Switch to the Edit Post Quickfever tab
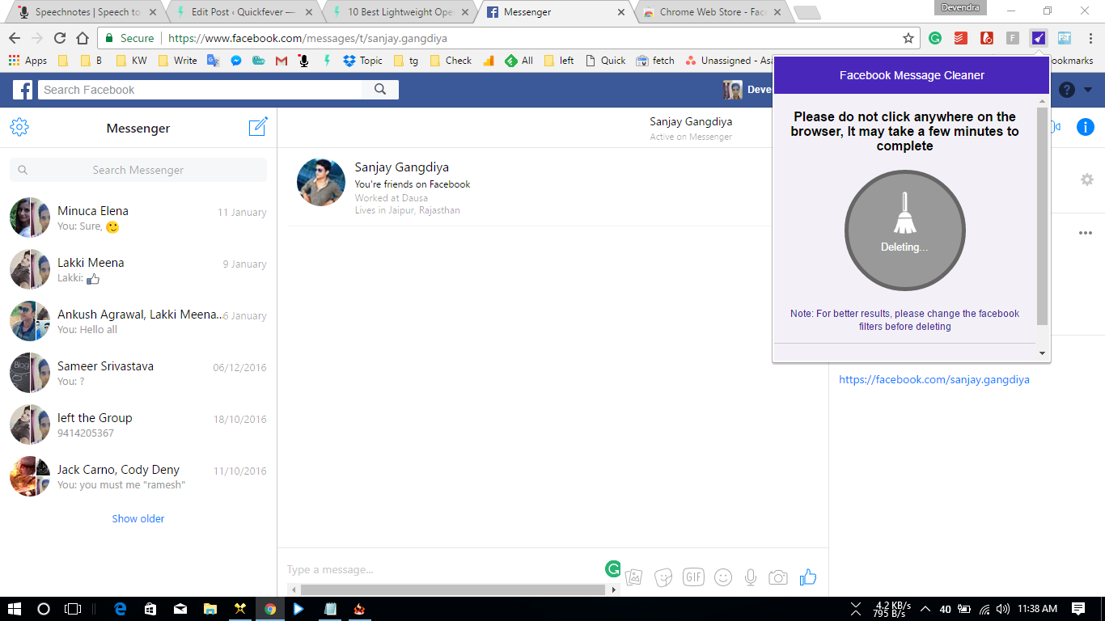The width and height of the screenshot is (1105, 621). tap(244, 12)
